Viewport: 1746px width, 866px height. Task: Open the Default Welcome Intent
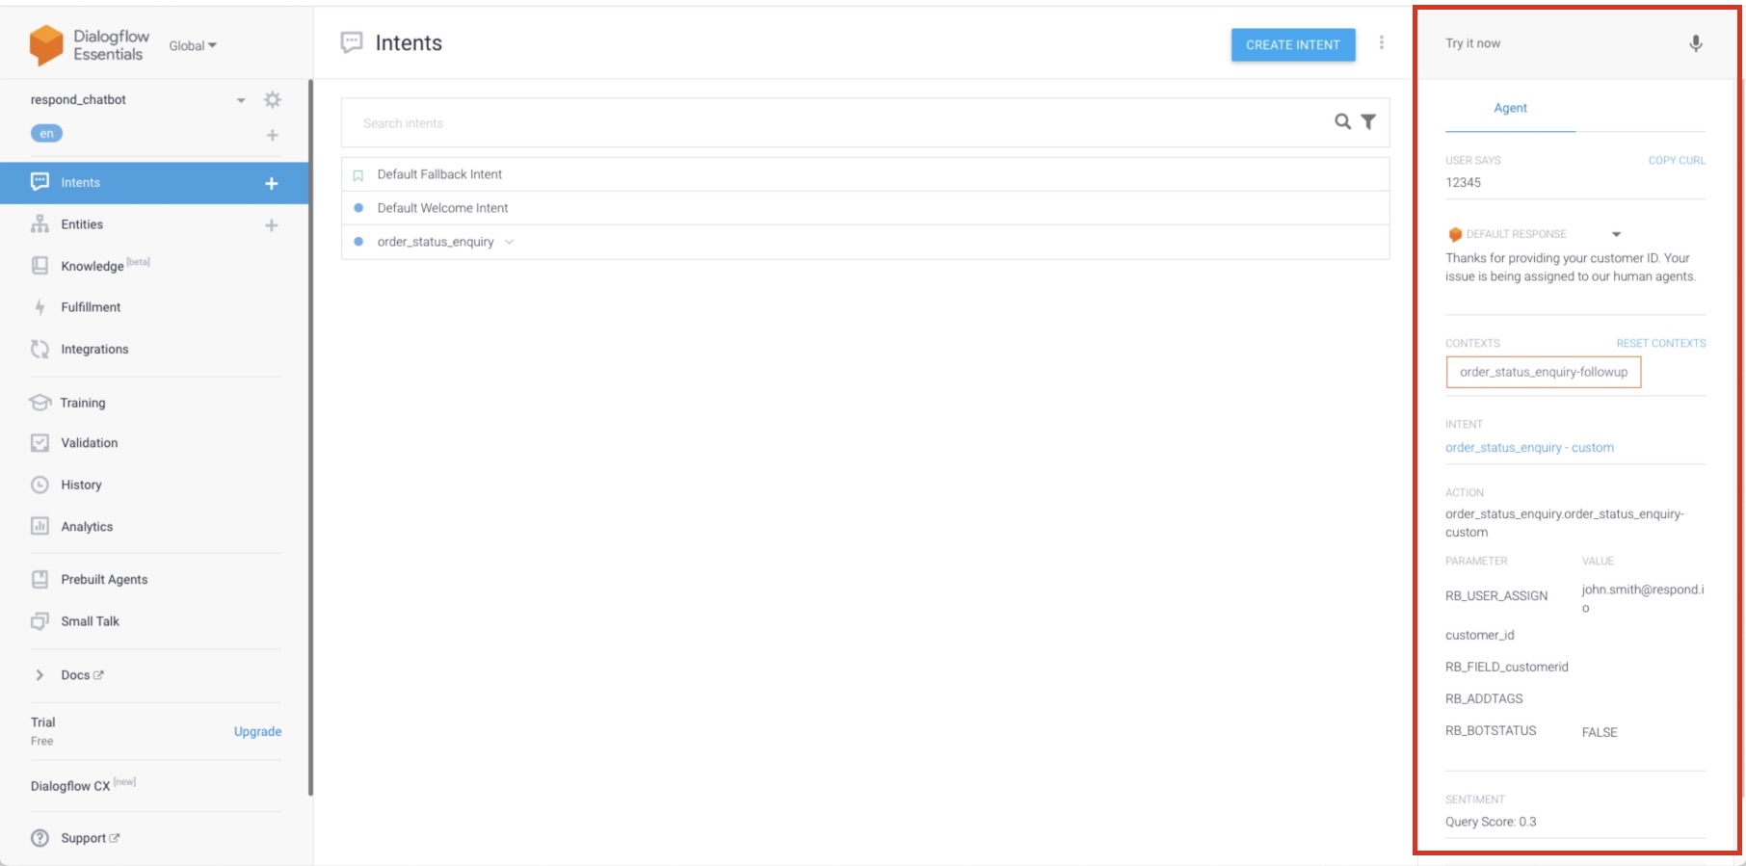(442, 208)
